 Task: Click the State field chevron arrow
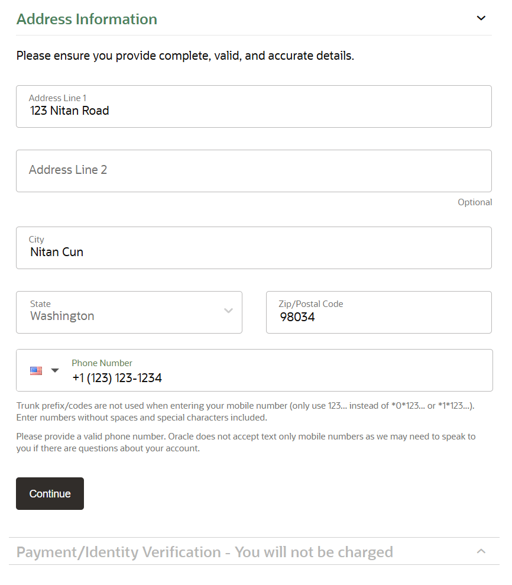[228, 311]
